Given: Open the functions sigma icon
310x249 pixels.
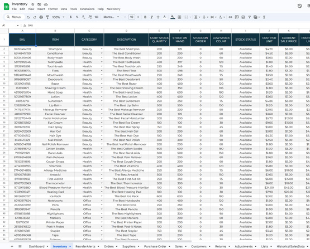Looking at the screenshot, I should point(264,17).
